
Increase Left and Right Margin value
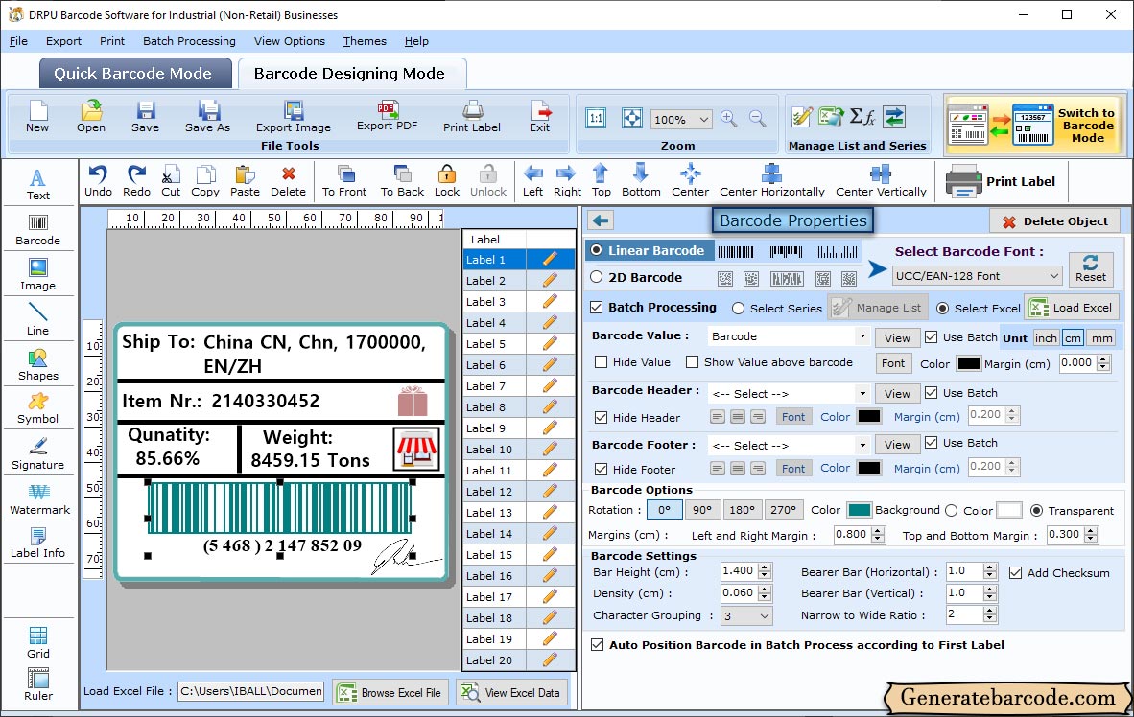coord(878,530)
